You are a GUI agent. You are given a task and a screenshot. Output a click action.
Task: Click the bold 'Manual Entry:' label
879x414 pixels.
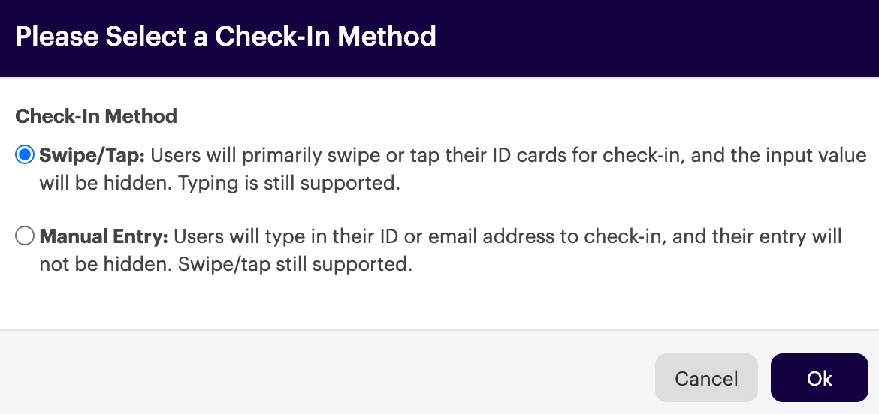(x=104, y=237)
